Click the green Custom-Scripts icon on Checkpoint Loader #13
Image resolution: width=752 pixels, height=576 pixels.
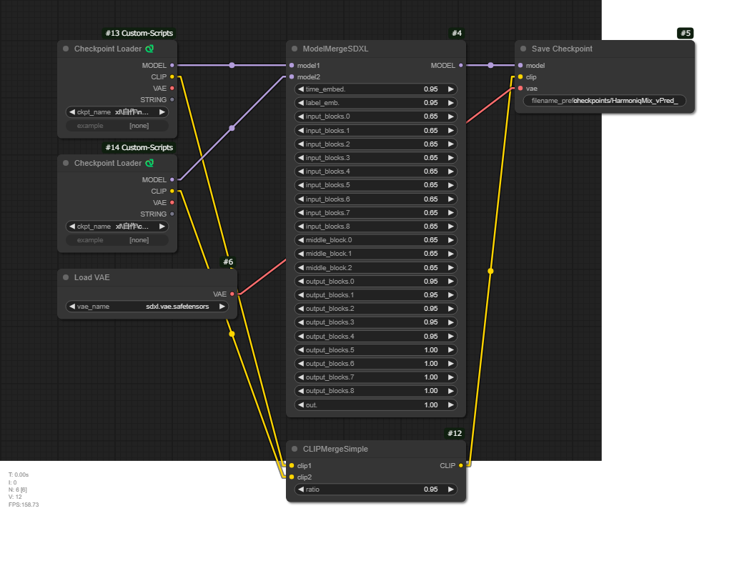coord(149,49)
